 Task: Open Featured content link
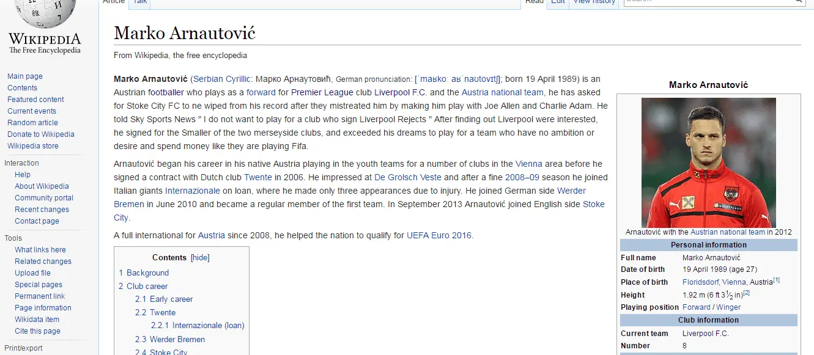point(35,100)
